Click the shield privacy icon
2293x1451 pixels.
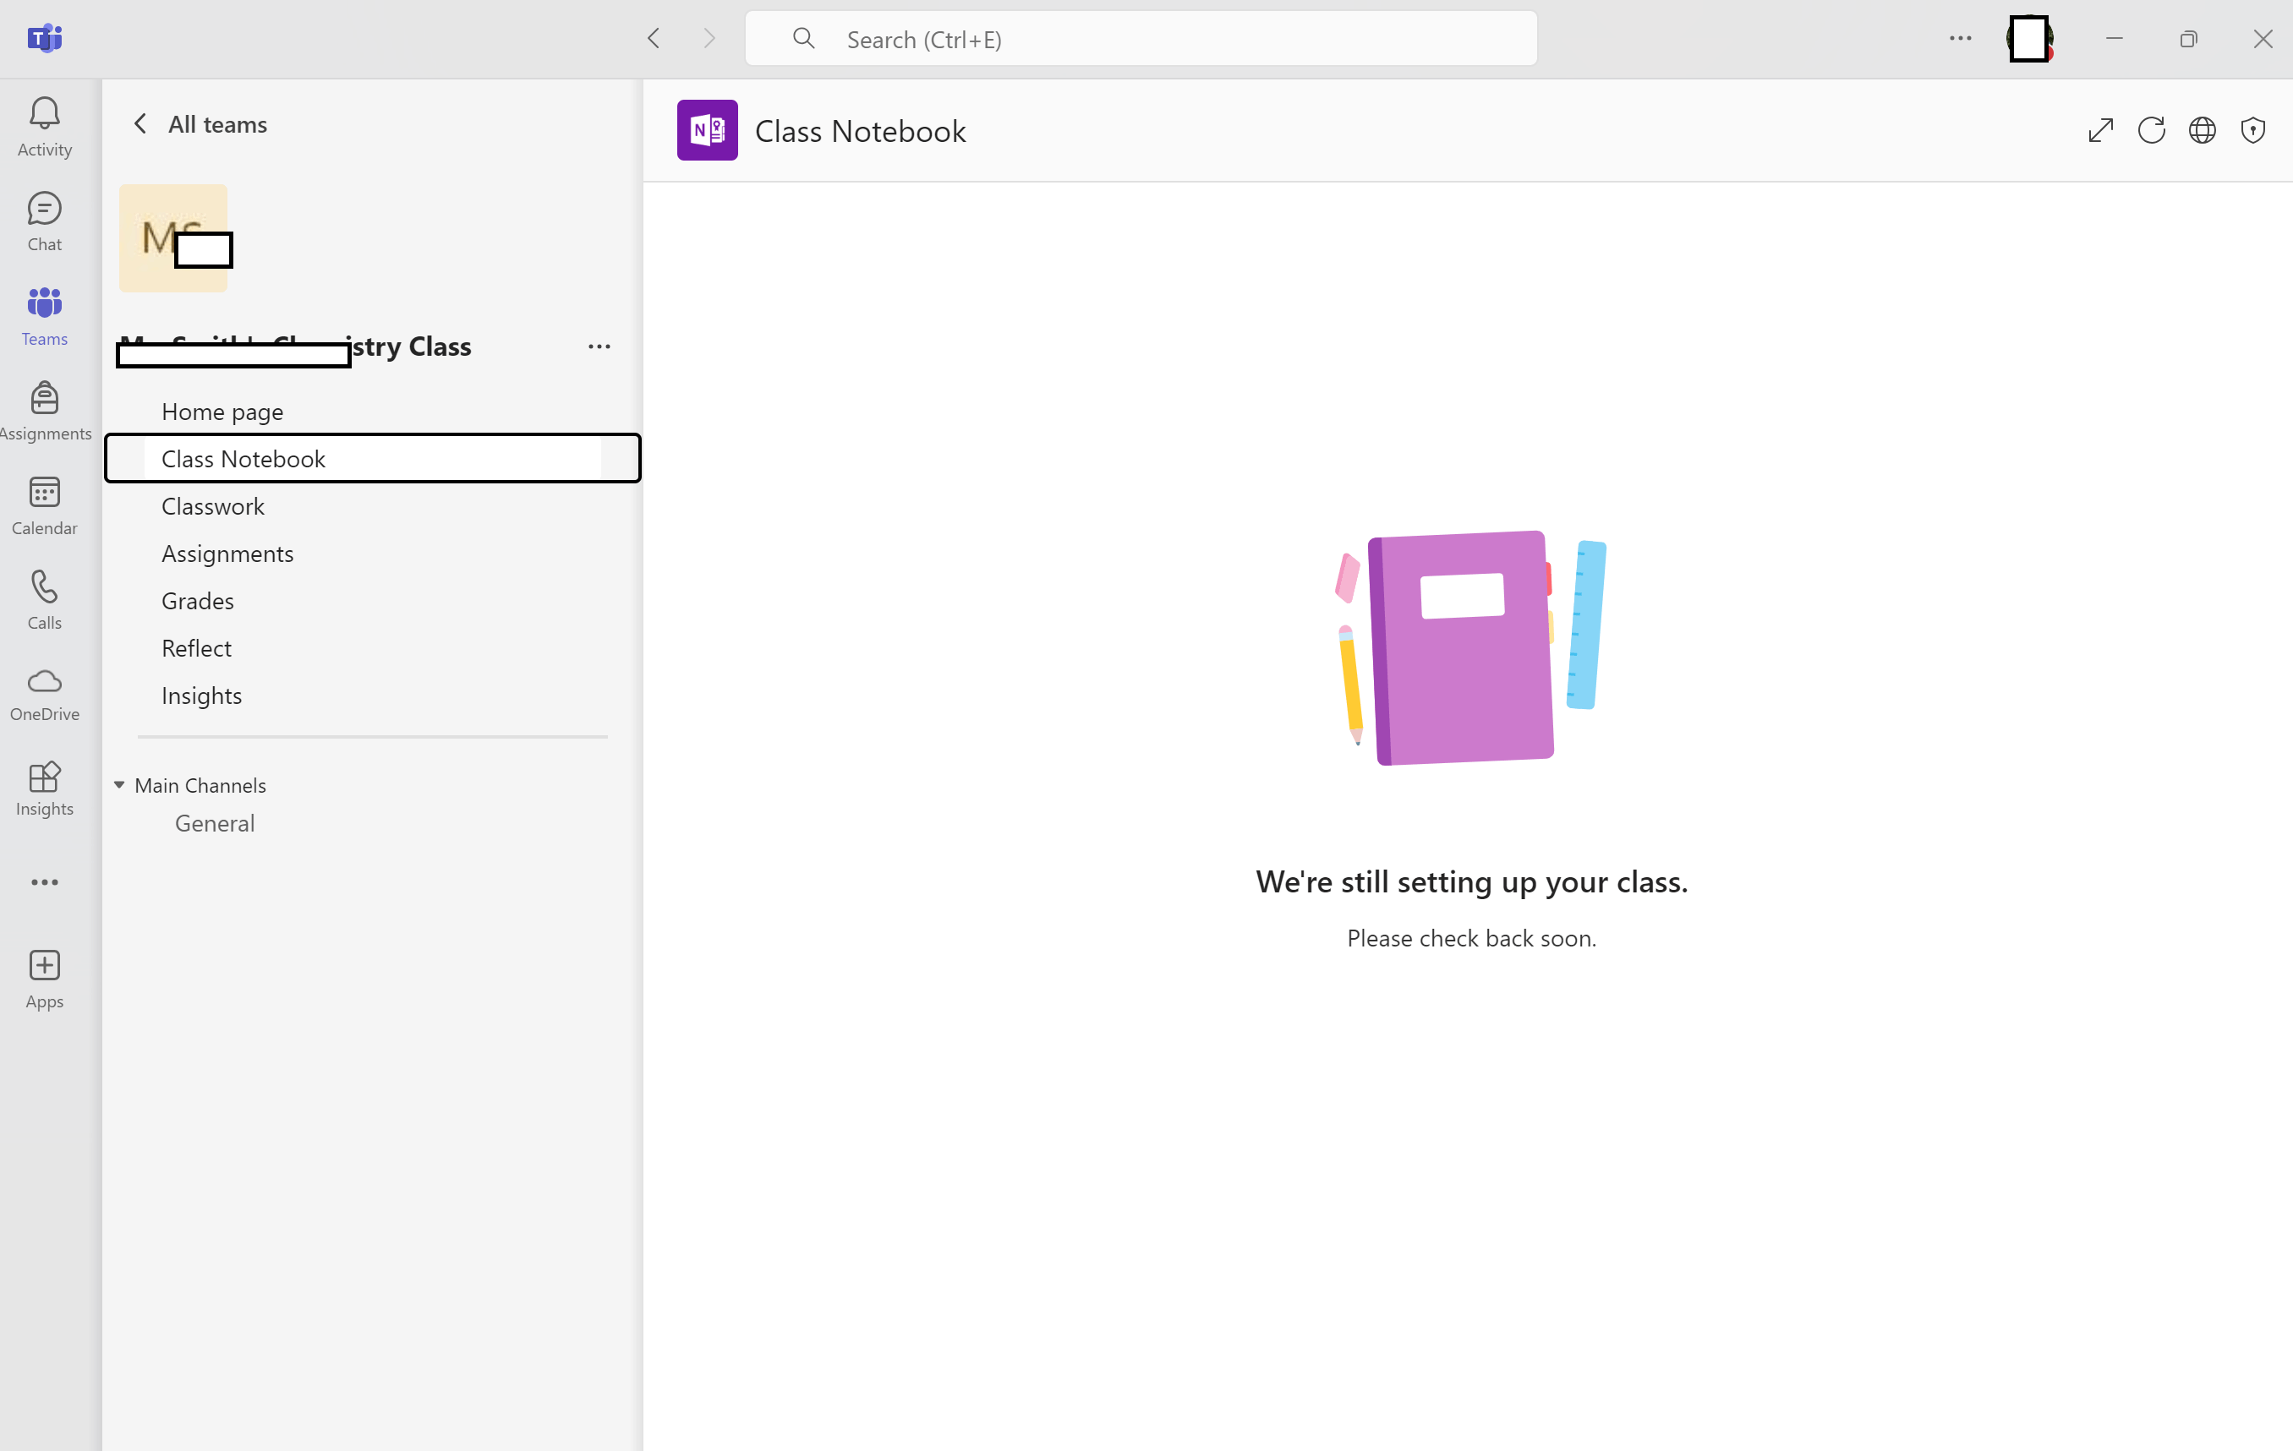[2252, 130]
